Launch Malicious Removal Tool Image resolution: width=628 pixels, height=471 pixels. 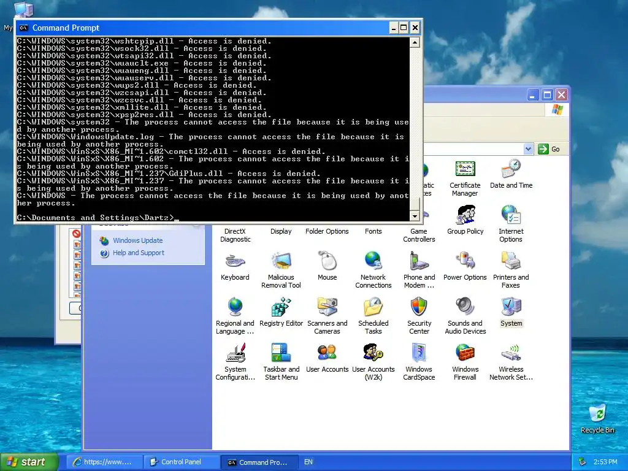coord(281,261)
